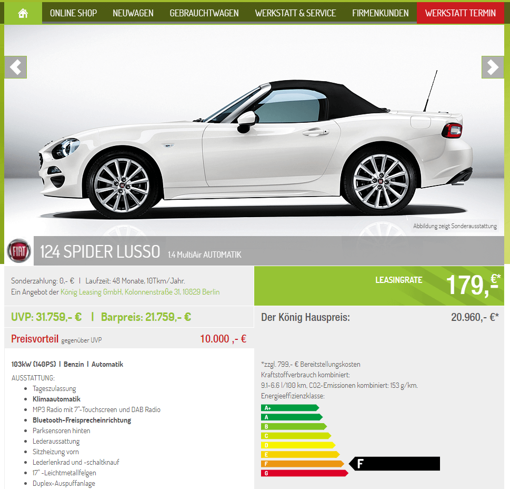Open the Firmenkunden menu
This screenshot has width=510, height=489.
coord(380,13)
